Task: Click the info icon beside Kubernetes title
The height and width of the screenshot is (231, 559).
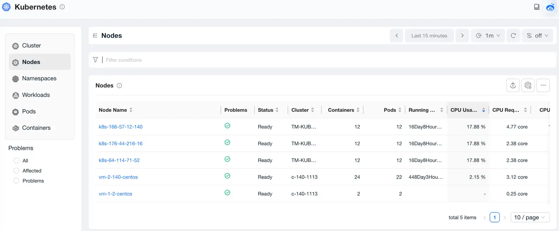Action: [62, 7]
